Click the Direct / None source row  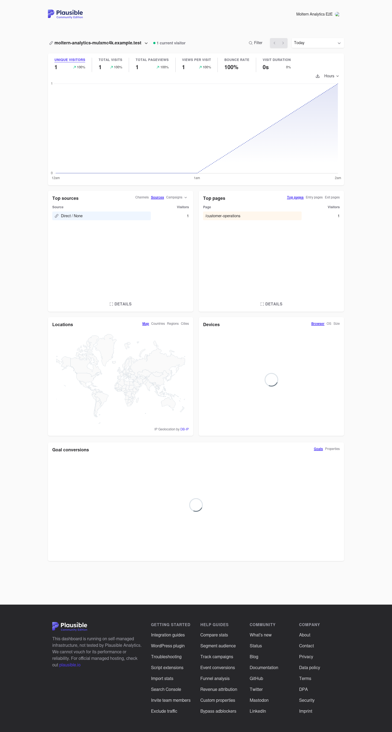click(121, 216)
